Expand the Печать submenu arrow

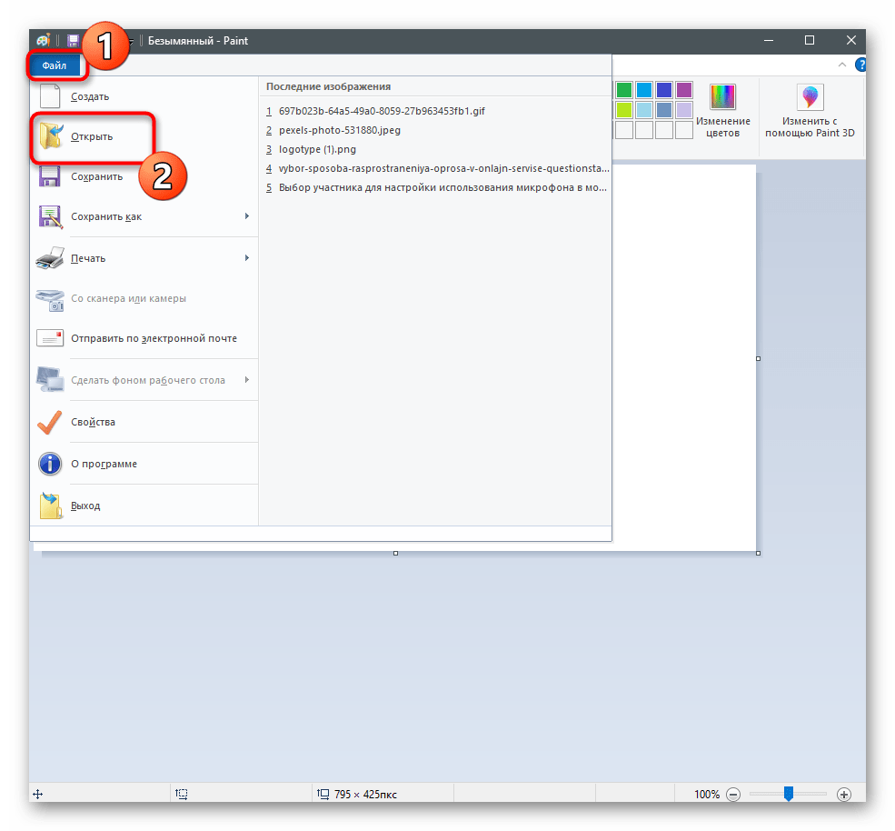[247, 258]
